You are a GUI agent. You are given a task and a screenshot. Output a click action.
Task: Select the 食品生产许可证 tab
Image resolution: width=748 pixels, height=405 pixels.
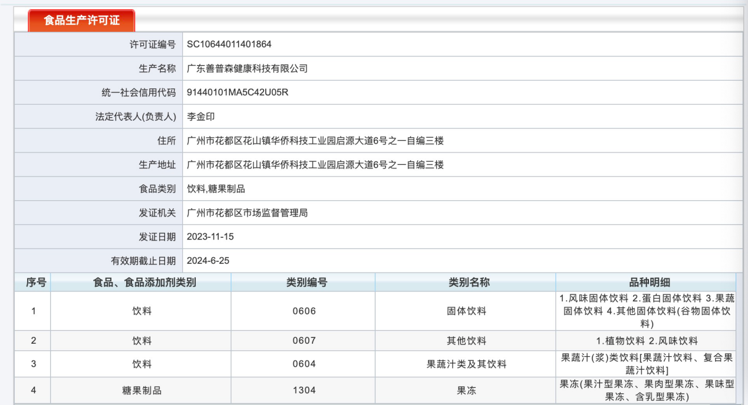point(81,21)
